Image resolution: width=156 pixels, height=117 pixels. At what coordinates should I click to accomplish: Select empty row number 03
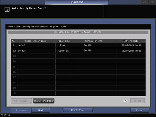(x=78, y=56)
